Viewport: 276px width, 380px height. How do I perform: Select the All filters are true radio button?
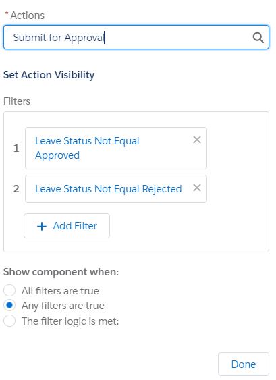click(9, 290)
